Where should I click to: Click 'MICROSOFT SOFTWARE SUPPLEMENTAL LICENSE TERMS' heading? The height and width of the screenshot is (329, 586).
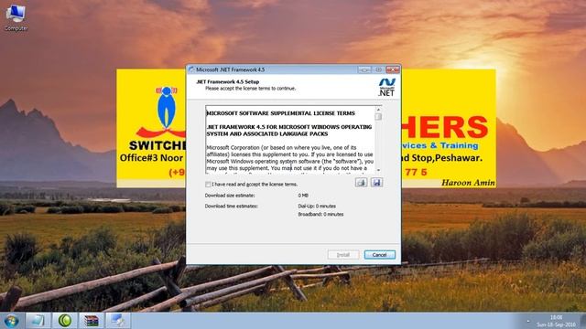tap(281, 113)
